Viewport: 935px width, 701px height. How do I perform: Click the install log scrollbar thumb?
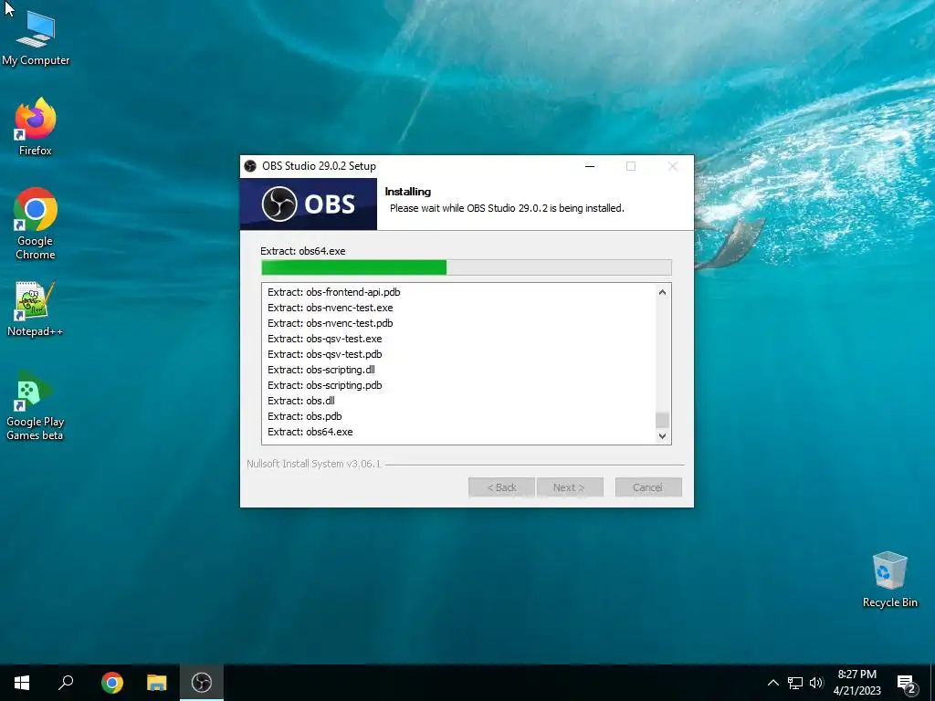pos(662,420)
